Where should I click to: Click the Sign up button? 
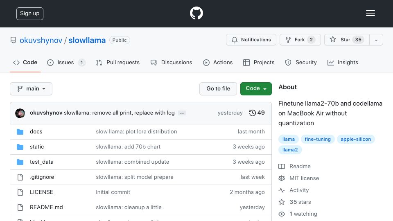click(30, 14)
